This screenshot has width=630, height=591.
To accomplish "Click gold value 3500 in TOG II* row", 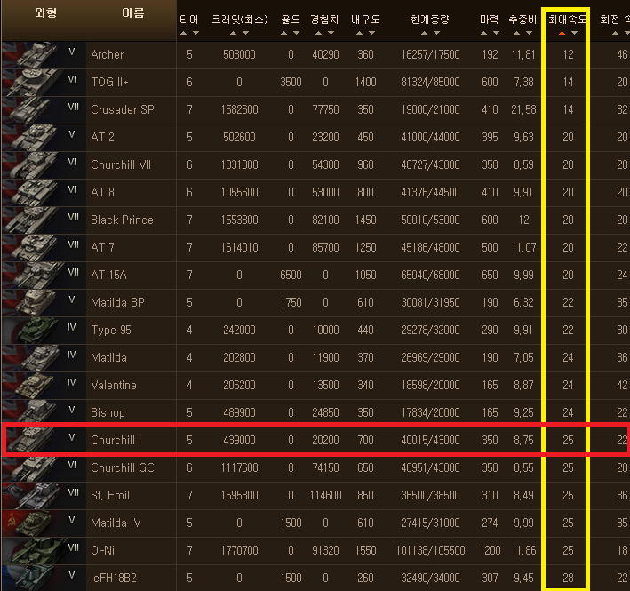I will coord(291,82).
